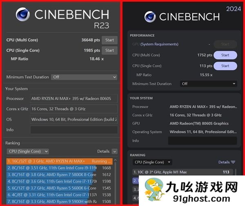Click the R23 single core score 1985 pts
Image resolution: width=245 pixels, height=206 pixels.
[92, 50]
